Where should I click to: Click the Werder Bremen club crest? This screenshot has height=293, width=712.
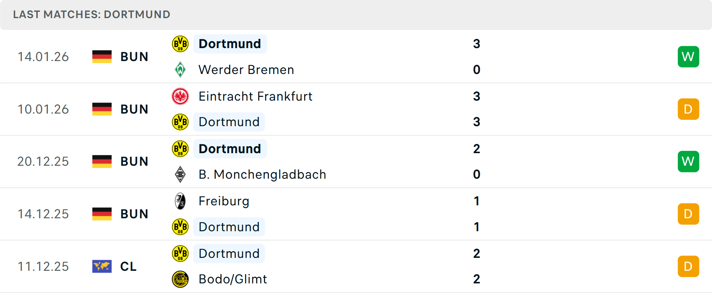pyautogui.click(x=180, y=70)
